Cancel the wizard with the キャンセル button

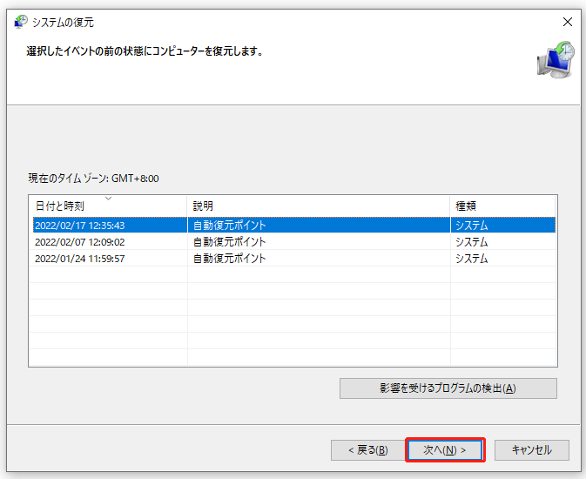pos(532,450)
